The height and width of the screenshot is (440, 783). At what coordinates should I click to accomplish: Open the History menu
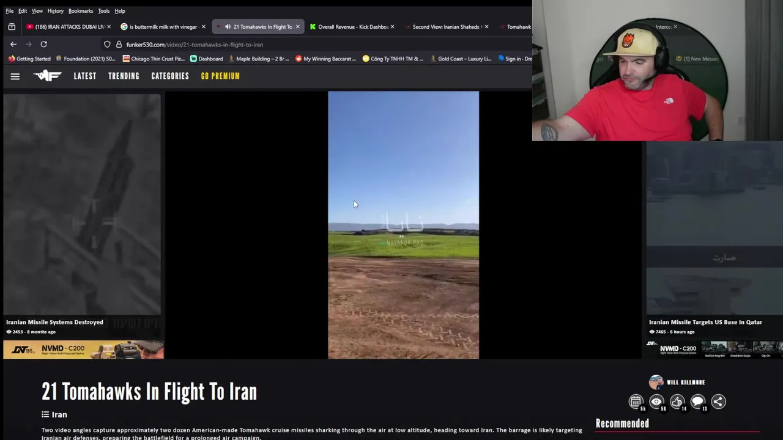coord(56,11)
